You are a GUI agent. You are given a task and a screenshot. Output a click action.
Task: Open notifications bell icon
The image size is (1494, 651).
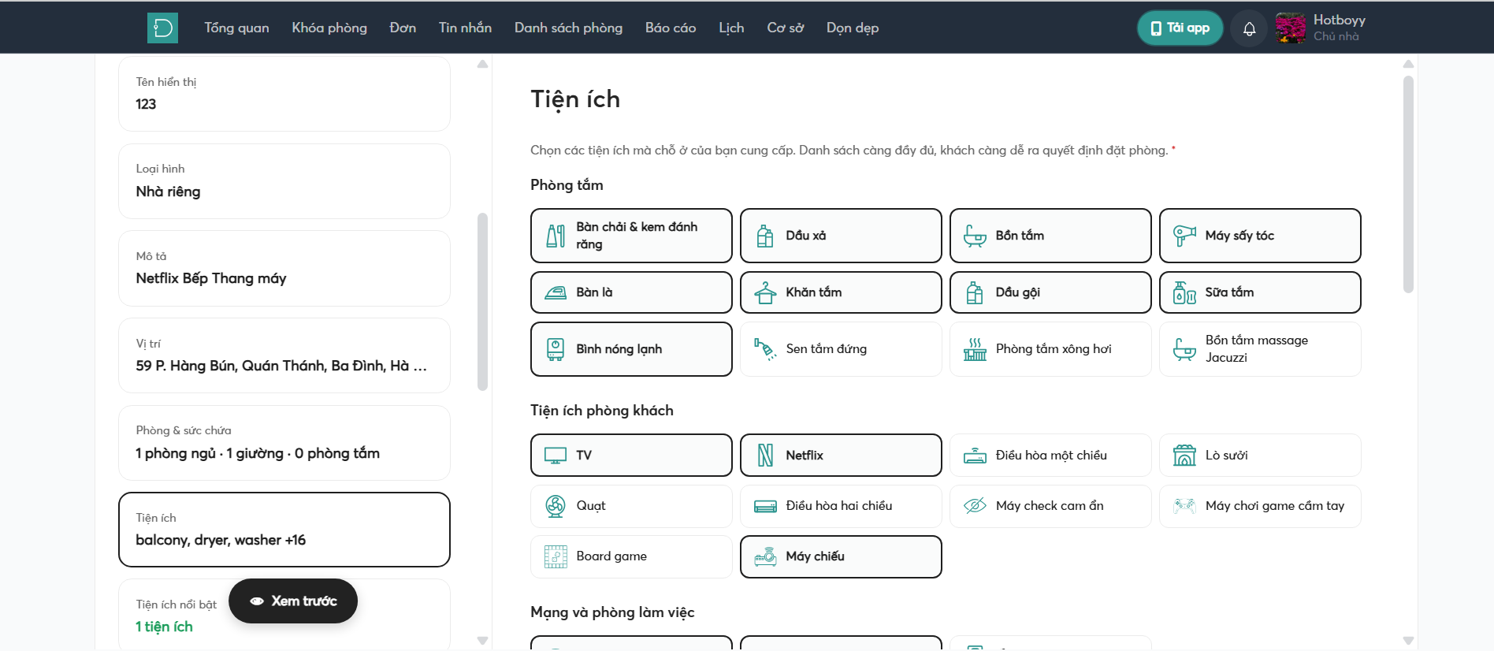(x=1249, y=28)
